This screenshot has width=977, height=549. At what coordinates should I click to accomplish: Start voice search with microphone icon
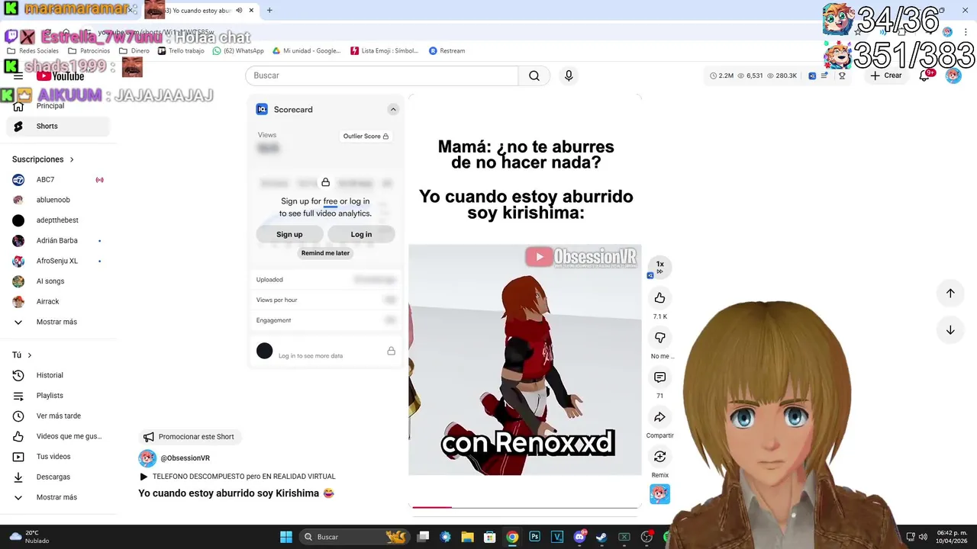pyautogui.click(x=568, y=75)
